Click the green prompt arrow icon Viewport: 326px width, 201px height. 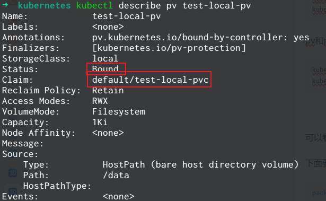(x=5, y=5)
